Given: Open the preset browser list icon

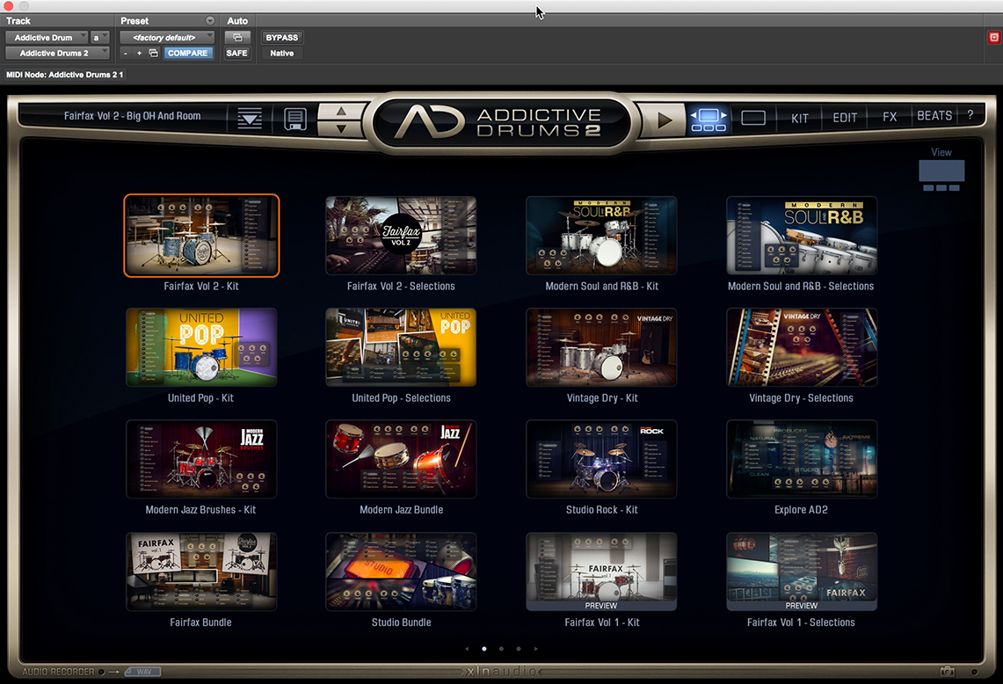Looking at the screenshot, I should click(250, 119).
